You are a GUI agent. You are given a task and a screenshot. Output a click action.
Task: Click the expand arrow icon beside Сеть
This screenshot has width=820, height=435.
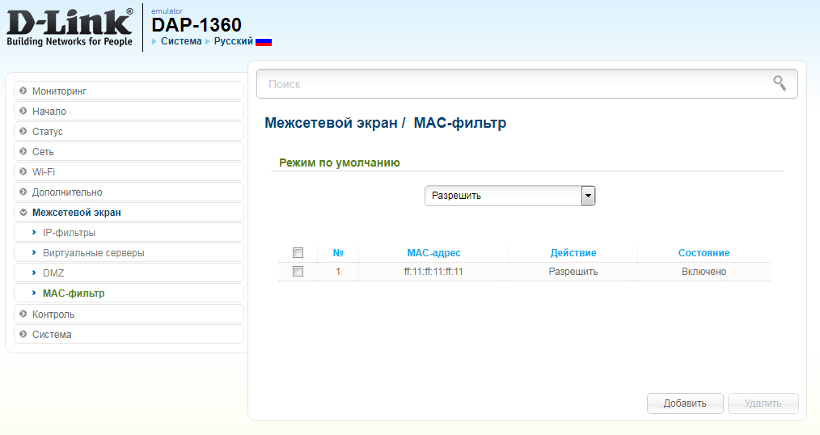click(x=23, y=151)
